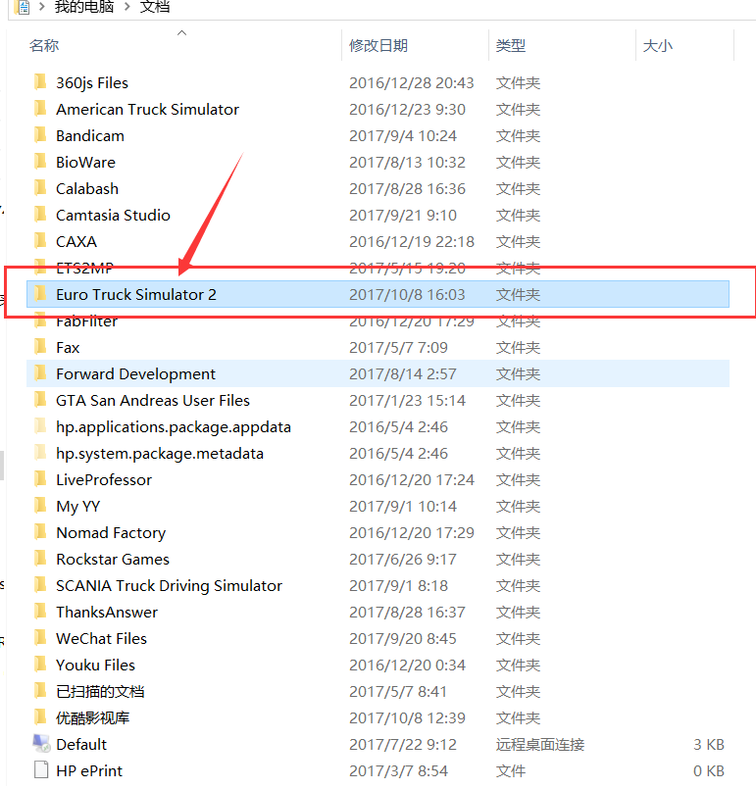Click the CAXA folder icon
Screen dimensions: 756x789
40,241
